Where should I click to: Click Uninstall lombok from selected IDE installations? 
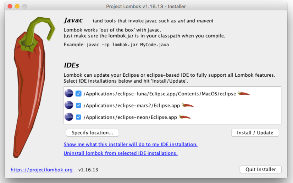coord(121,153)
